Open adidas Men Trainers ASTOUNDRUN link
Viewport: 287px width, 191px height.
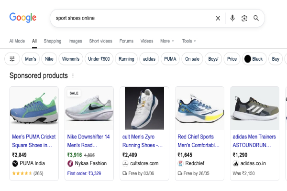(254, 141)
